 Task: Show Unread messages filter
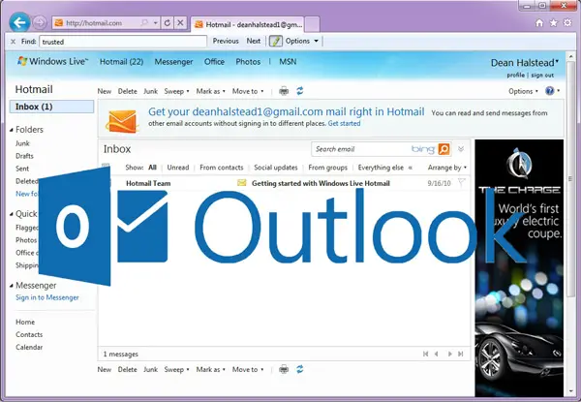pyautogui.click(x=178, y=168)
